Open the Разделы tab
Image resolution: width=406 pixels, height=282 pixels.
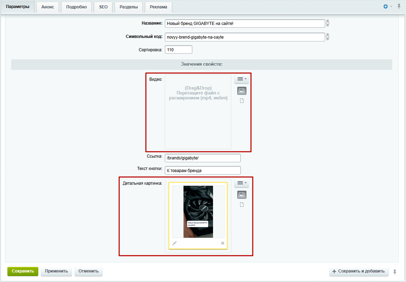(129, 7)
